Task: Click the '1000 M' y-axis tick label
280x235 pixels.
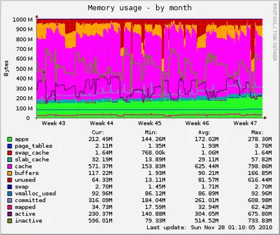Action: coord(23,19)
